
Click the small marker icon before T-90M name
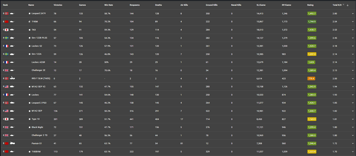(30, 21)
